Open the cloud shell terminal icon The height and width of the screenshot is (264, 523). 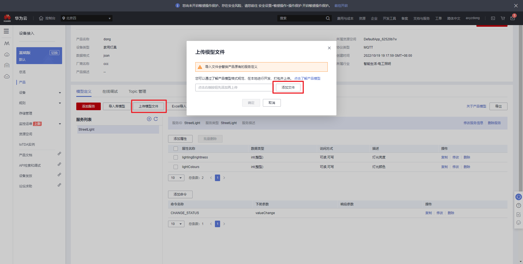pos(493,18)
